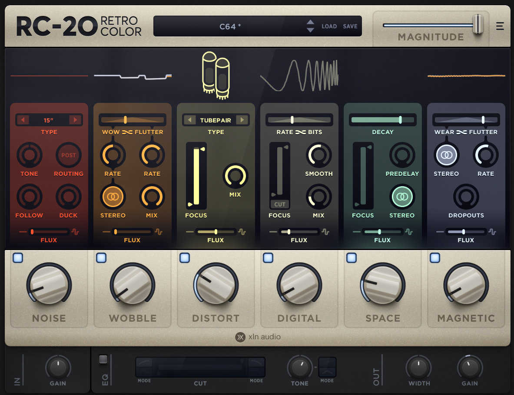Enable the Noise module checkbox
Image resolution: width=514 pixels, height=395 pixels.
pos(18,257)
